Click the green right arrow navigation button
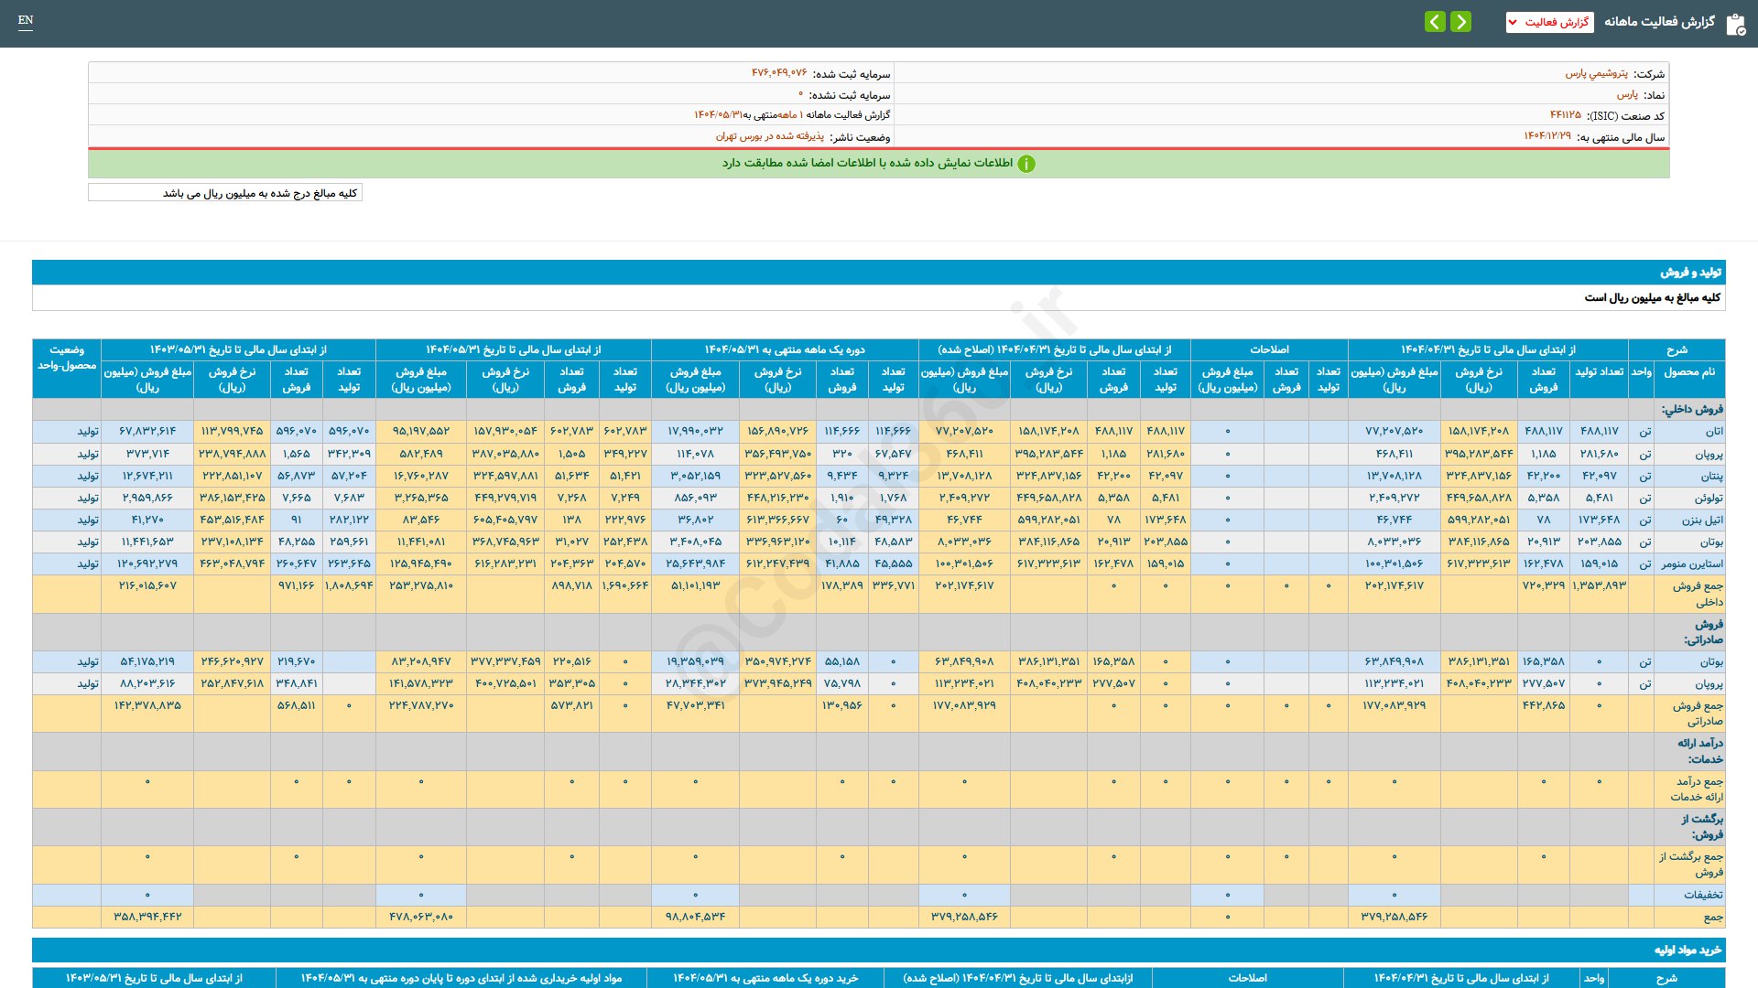The image size is (1758, 988). click(1461, 22)
